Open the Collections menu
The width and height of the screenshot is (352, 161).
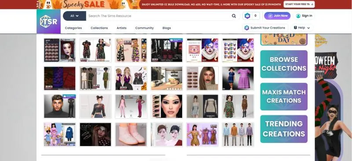pyautogui.click(x=99, y=28)
